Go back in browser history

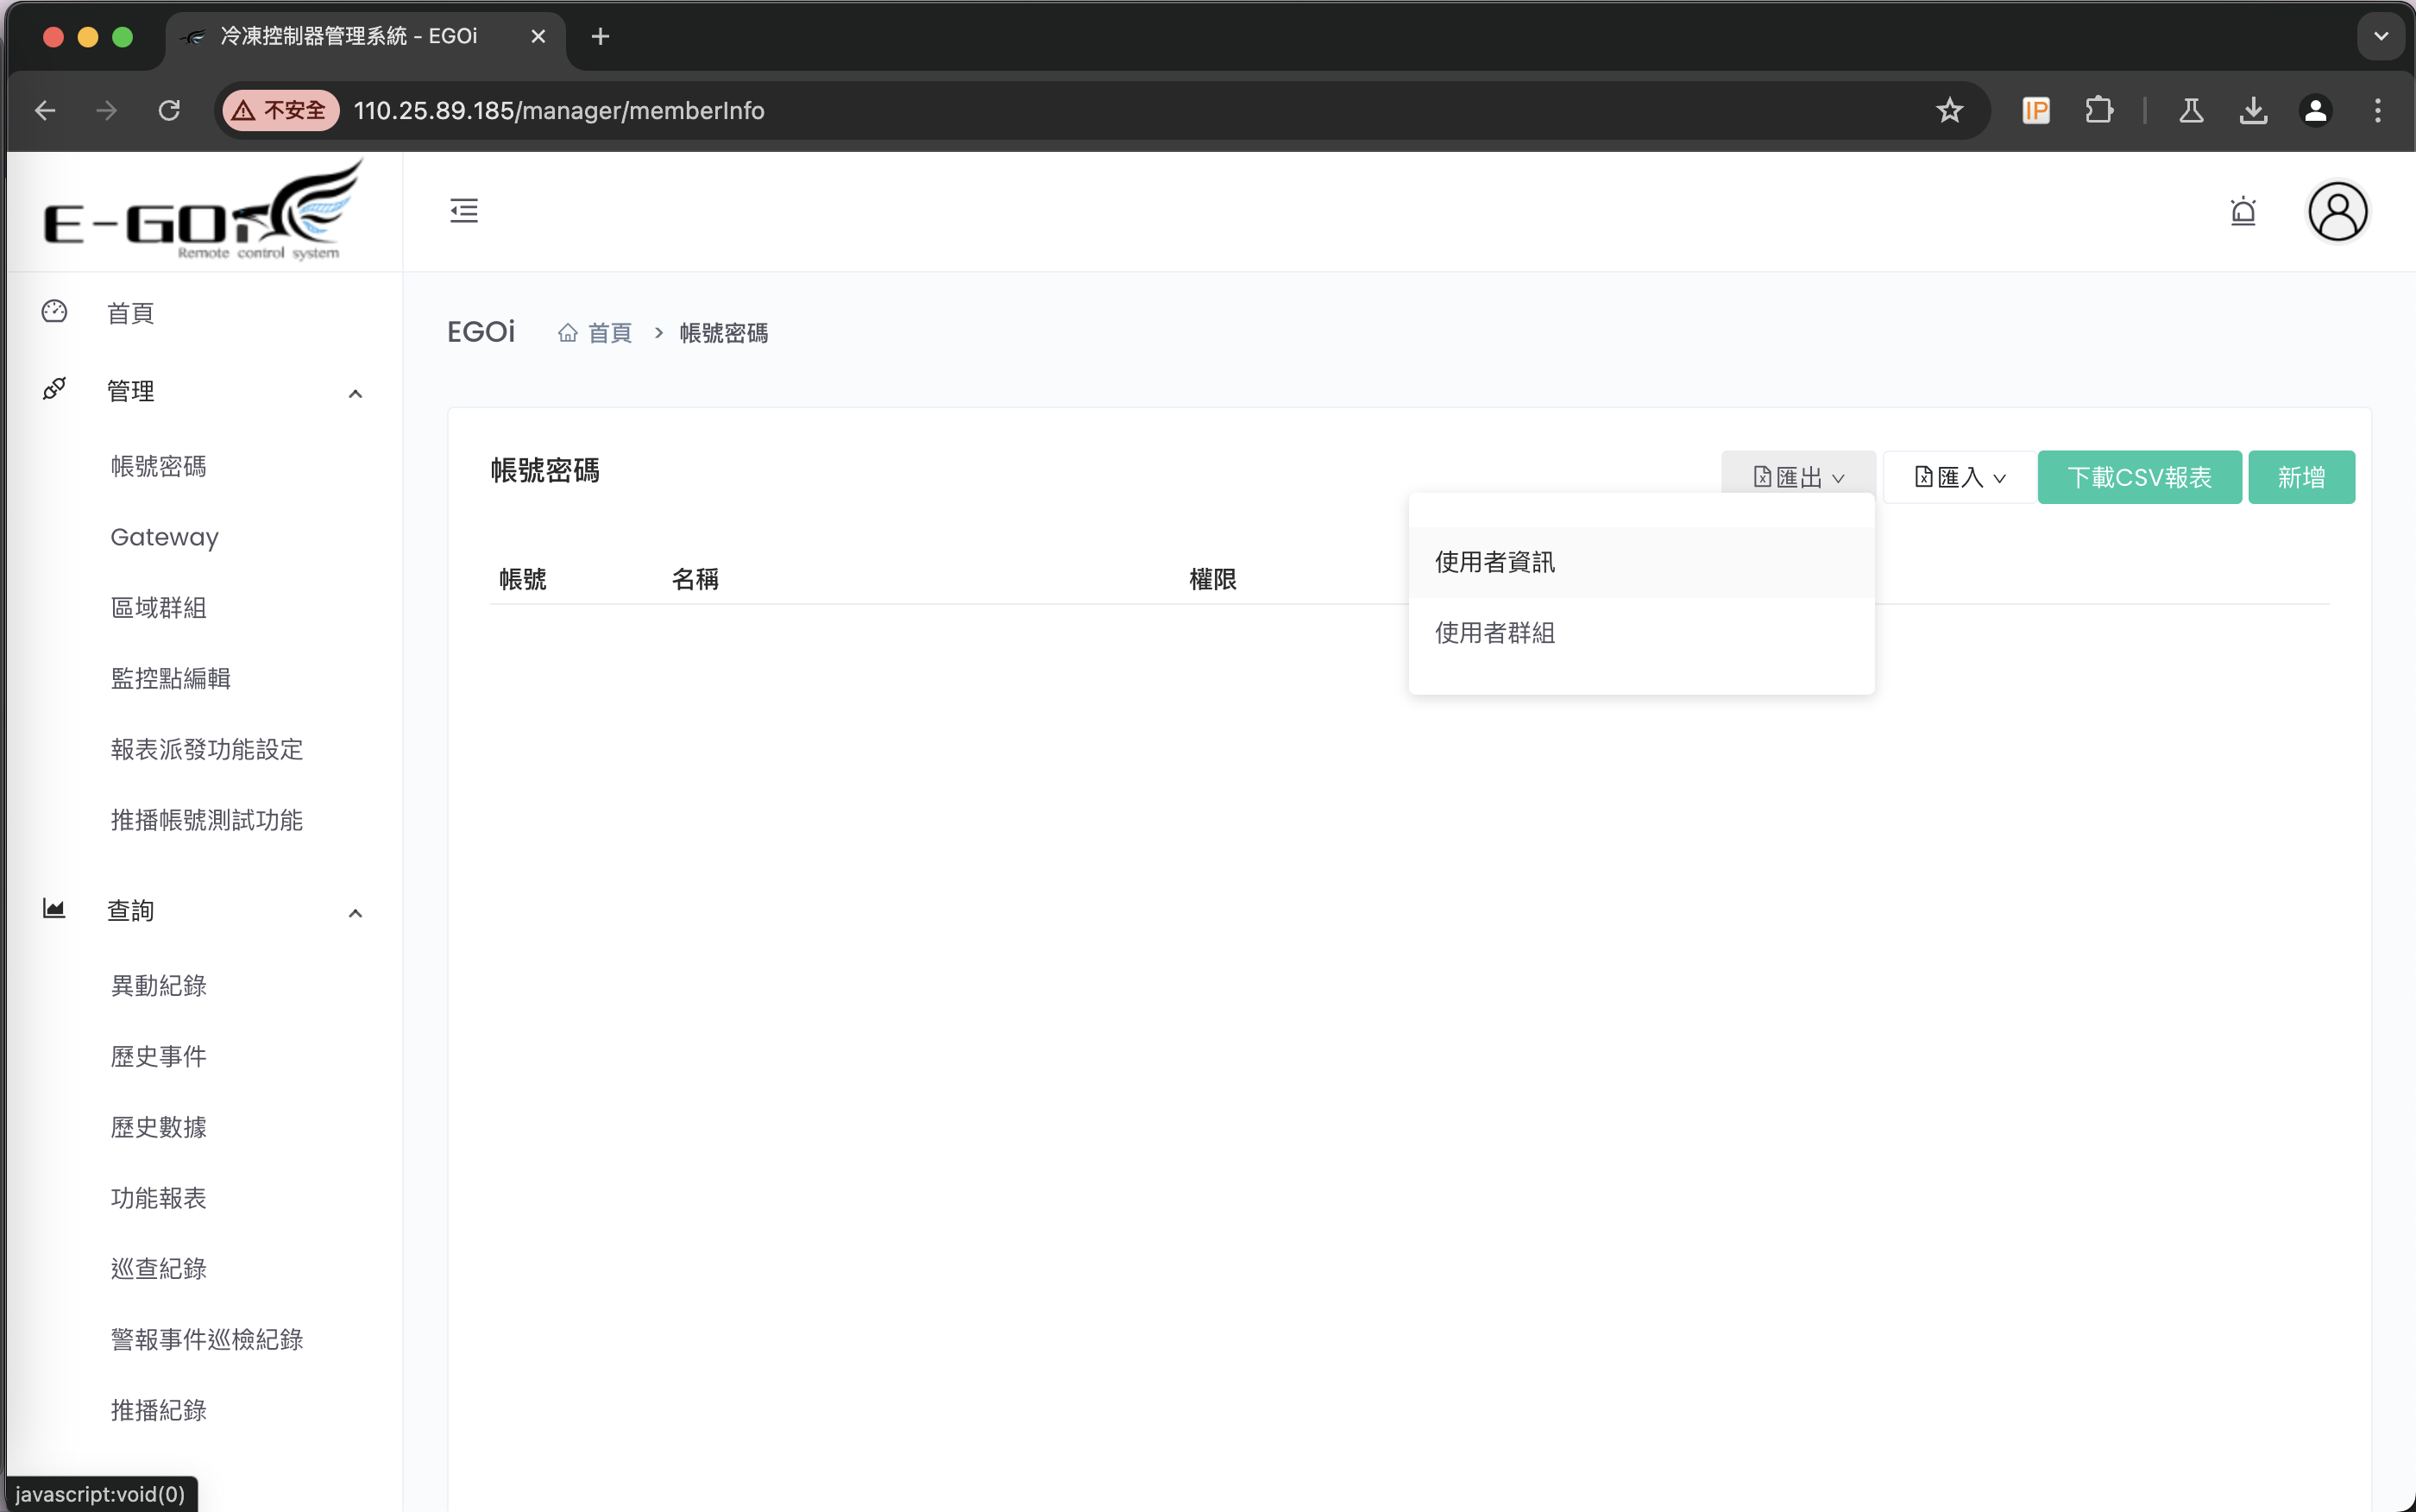[x=45, y=110]
